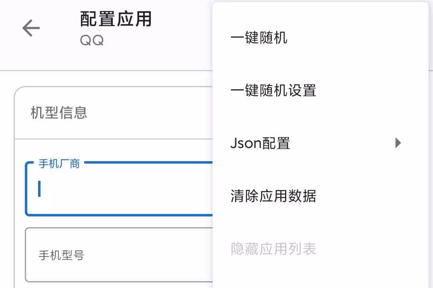Click the 手机型号 placeholder text
Screen dimensions: 433x288
pyautogui.click(x=61, y=255)
